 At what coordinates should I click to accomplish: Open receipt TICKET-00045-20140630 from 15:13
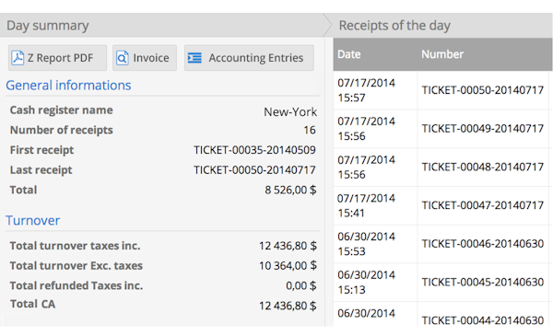coord(443,282)
